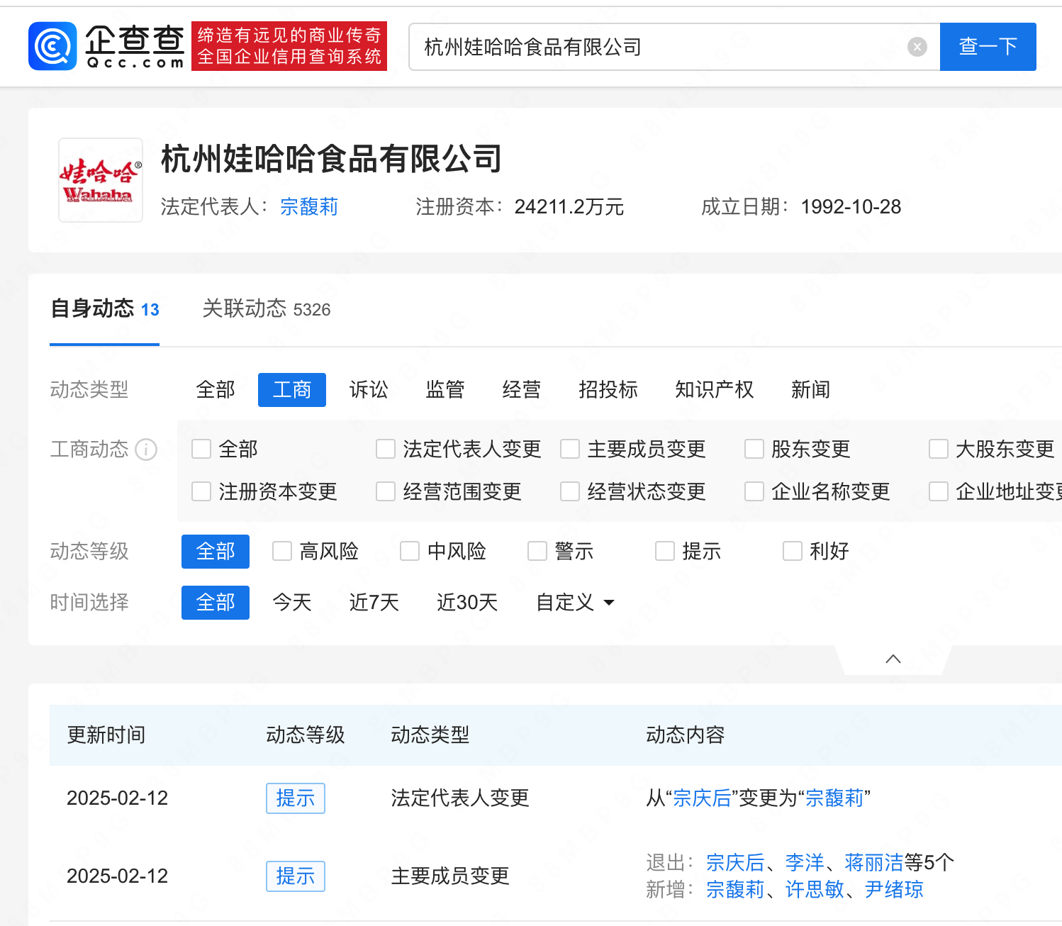The width and height of the screenshot is (1062, 926).
Task: Choose the 知识产权 dynamic type
Action: 714,390
